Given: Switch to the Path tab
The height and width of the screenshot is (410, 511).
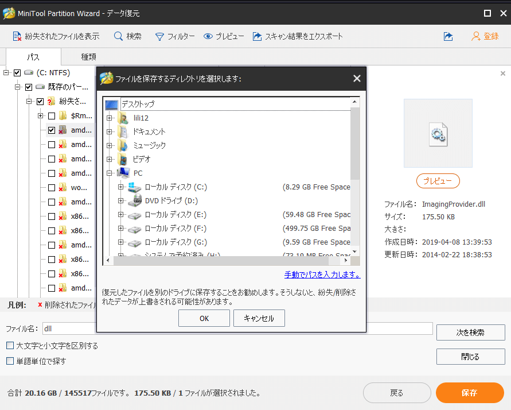Looking at the screenshot, I should point(34,57).
